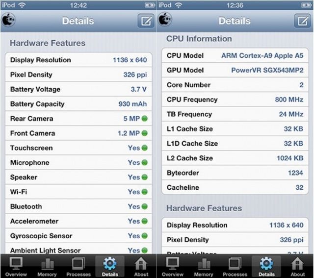This screenshot has height=278, width=314.
Task: Tap green status dot on Wi-Fi row
Action: click(x=145, y=192)
